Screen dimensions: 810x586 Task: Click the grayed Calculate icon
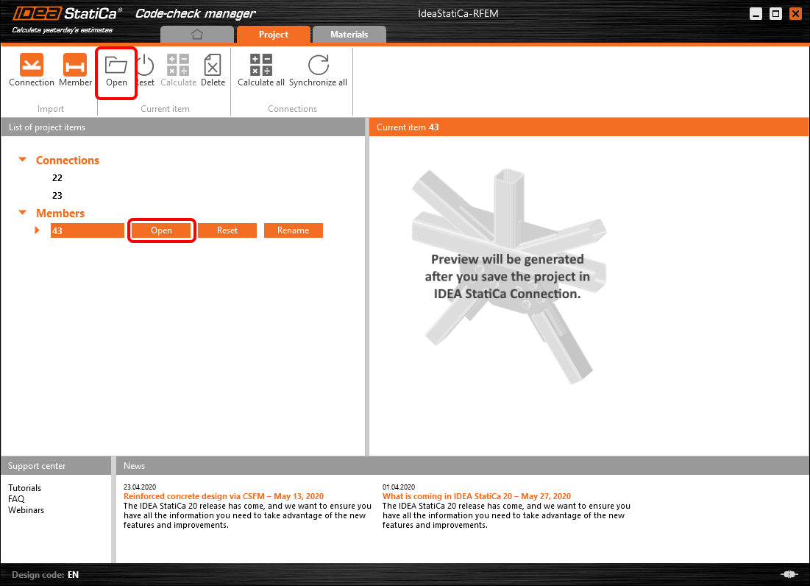[x=178, y=70]
